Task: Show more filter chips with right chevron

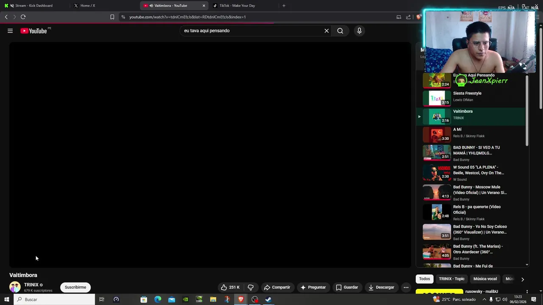Action: (522, 279)
